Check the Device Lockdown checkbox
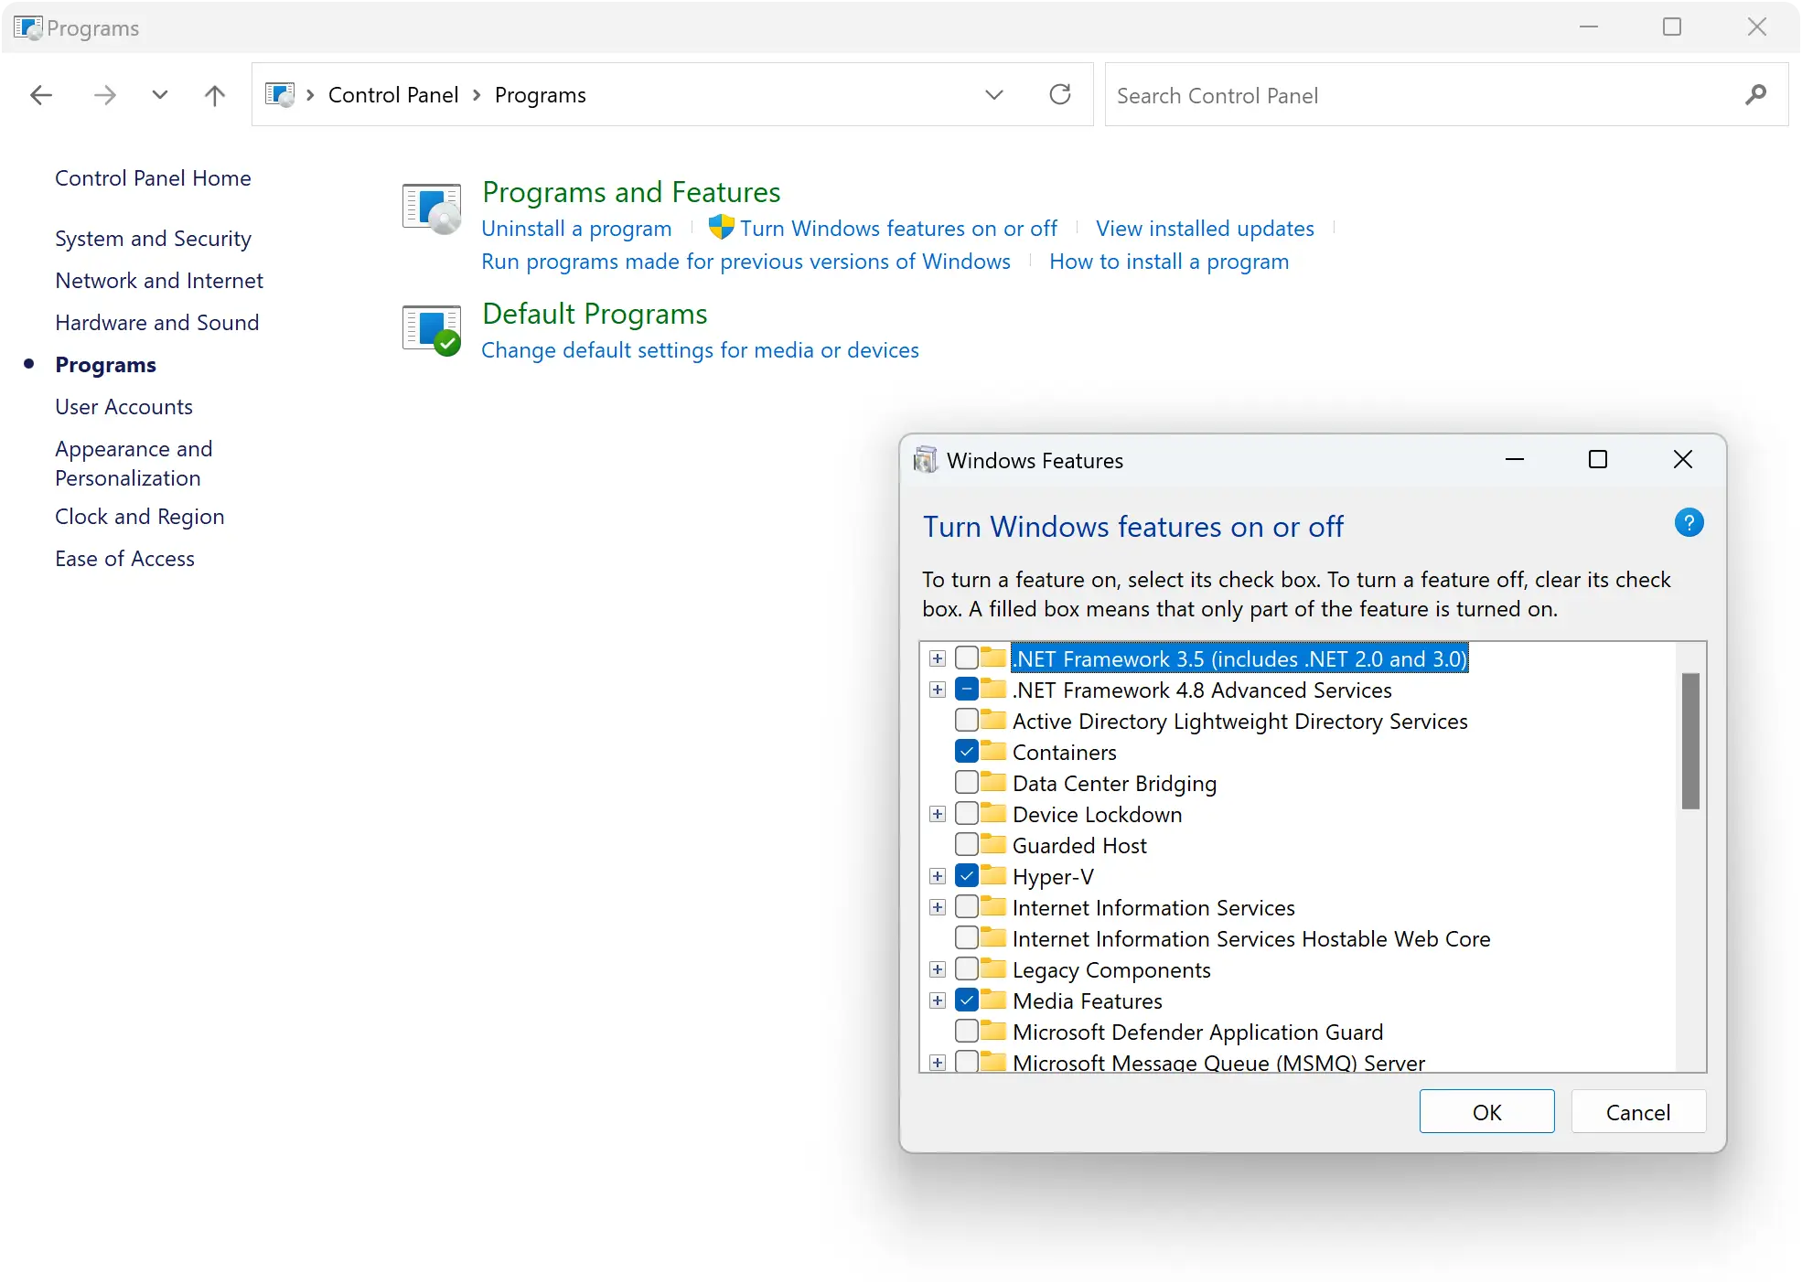Screen dimensions: 1802x1284 point(967,813)
